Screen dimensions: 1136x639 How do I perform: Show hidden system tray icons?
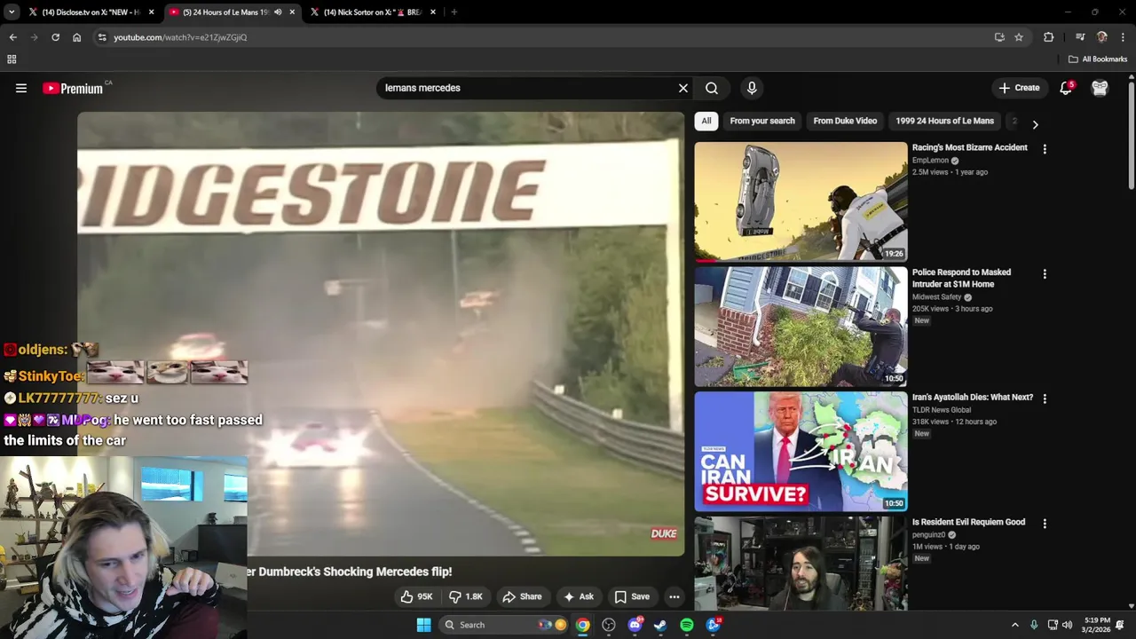[1014, 625]
